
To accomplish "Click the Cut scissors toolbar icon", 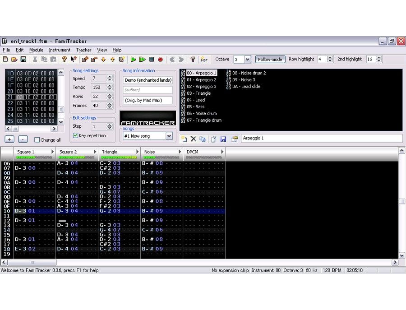I will coord(35,59).
